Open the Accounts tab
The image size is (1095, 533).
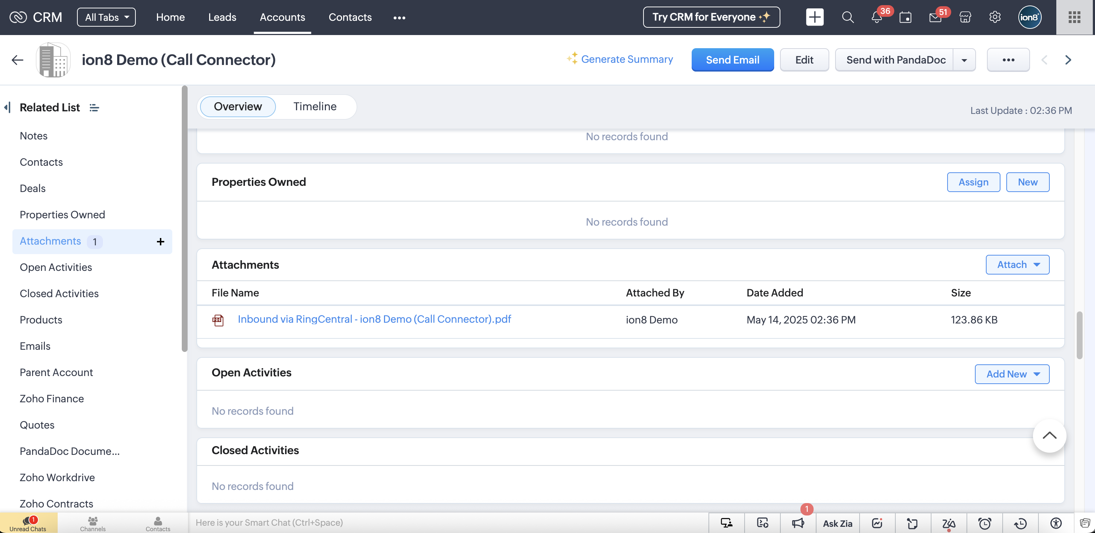click(282, 17)
